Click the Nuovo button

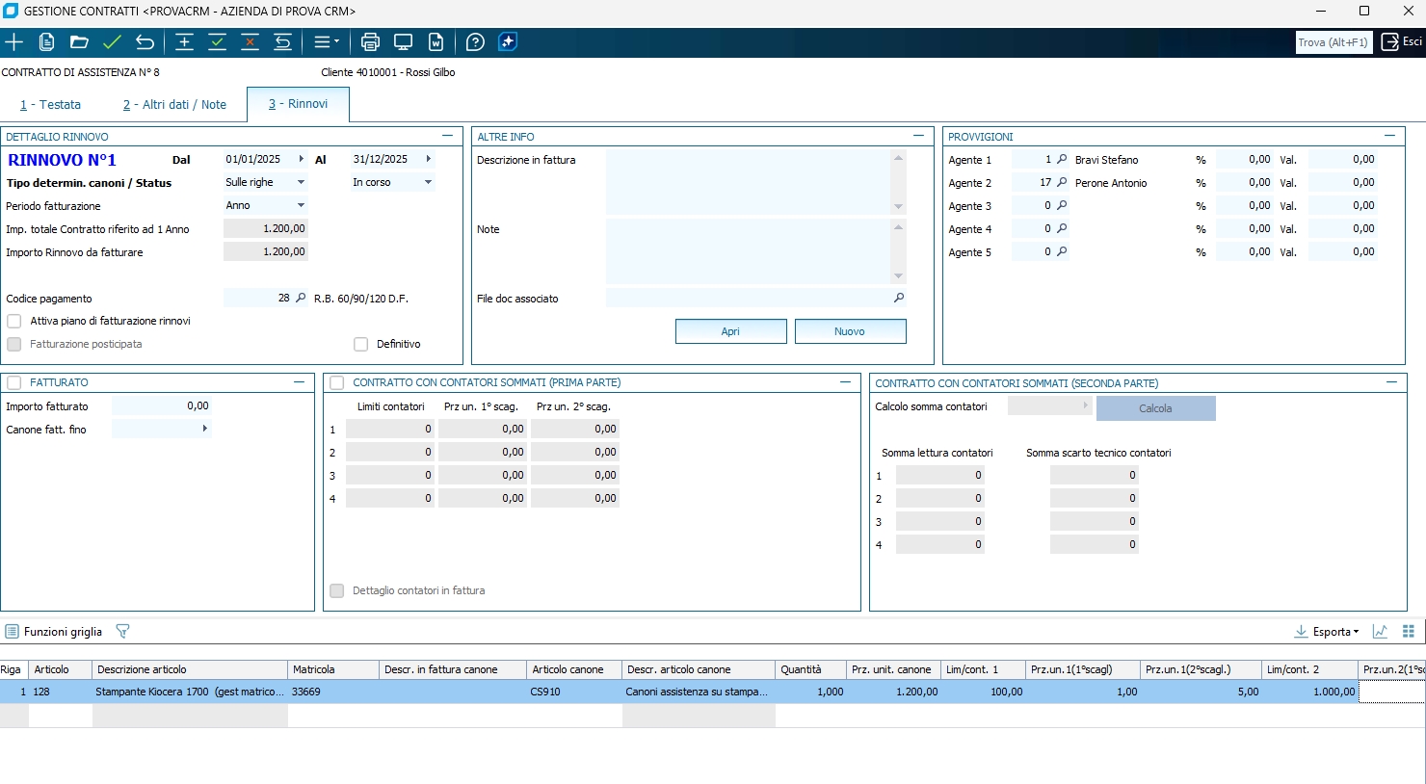click(x=850, y=331)
